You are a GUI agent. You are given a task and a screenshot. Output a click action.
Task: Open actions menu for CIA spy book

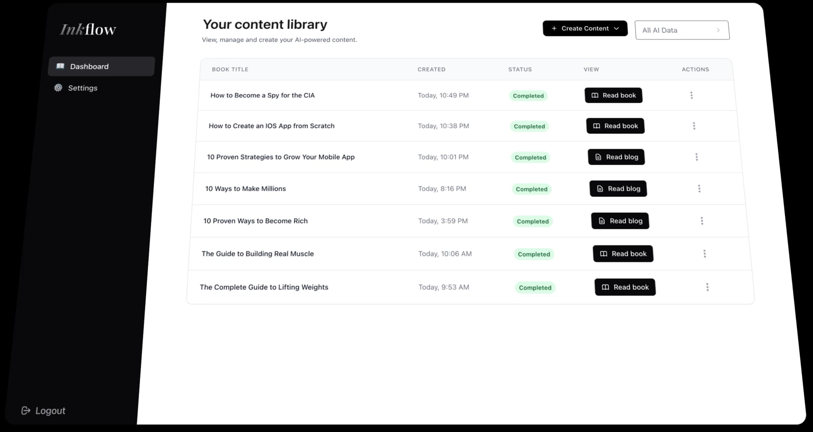coord(691,95)
